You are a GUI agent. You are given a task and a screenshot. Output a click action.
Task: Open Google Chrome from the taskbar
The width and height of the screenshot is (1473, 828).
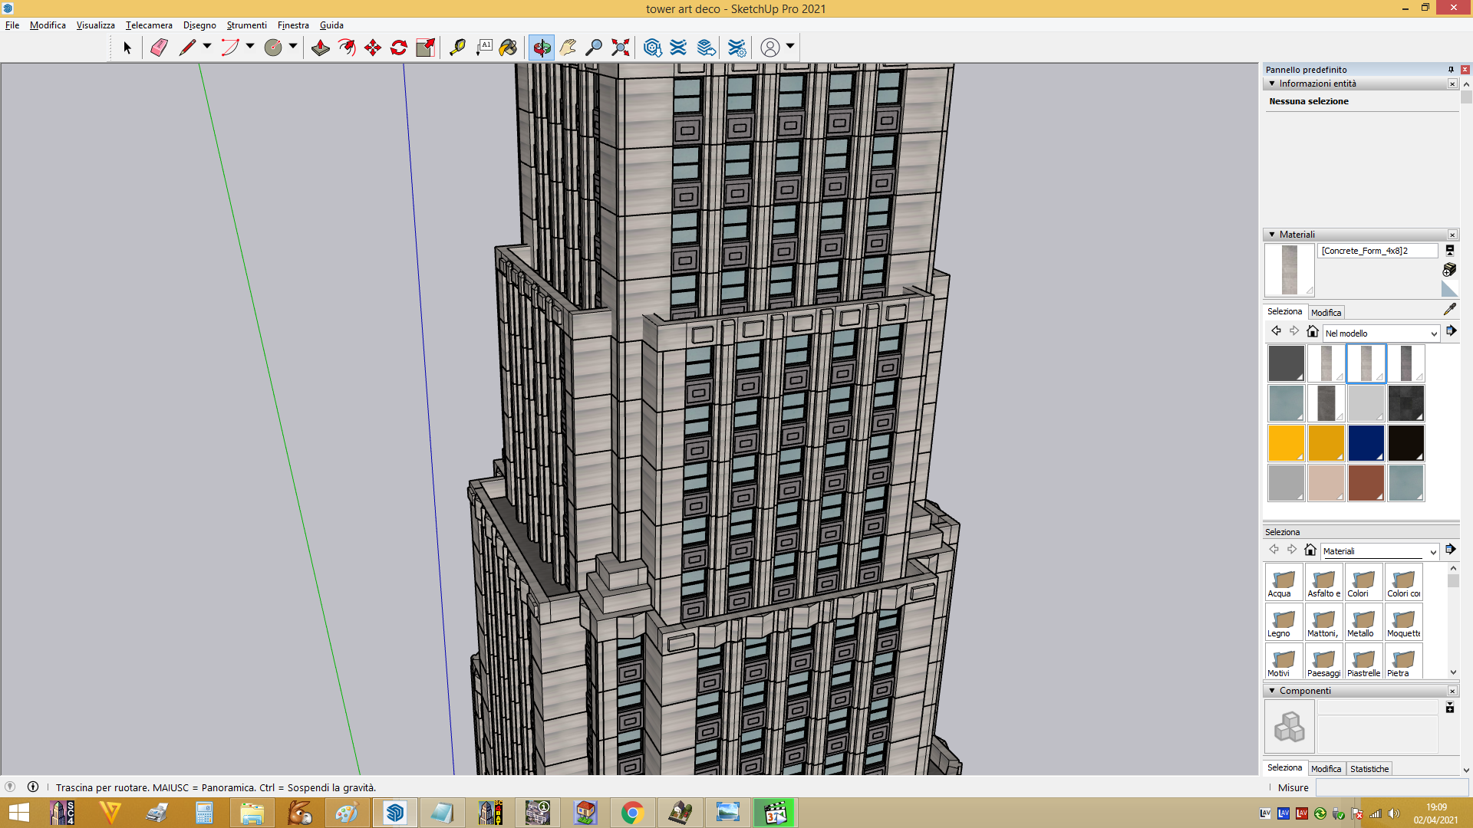pos(632,813)
